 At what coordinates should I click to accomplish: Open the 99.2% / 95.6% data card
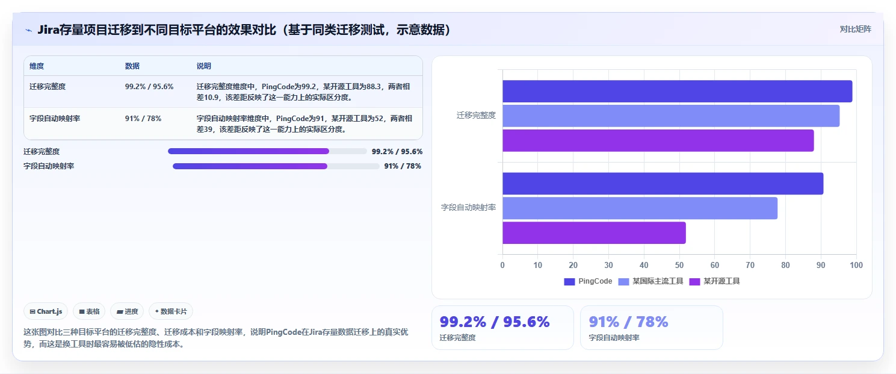(502, 327)
